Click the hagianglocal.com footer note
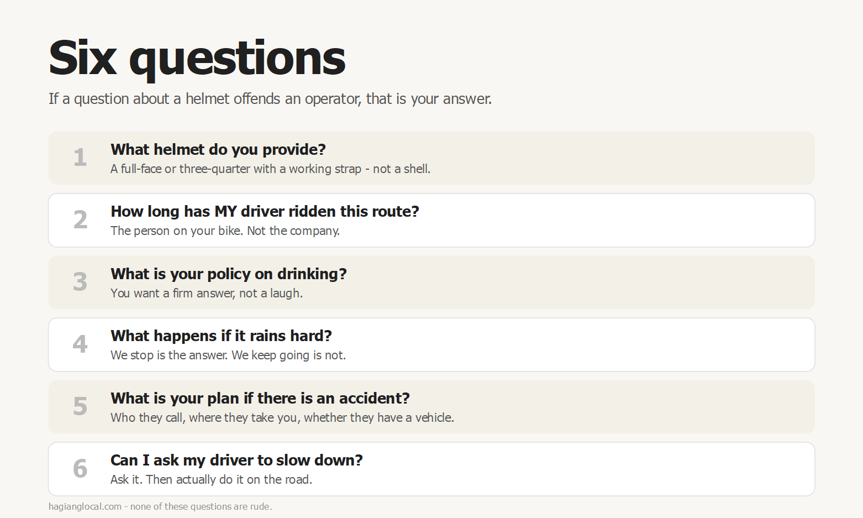The height and width of the screenshot is (518, 863). click(x=160, y=506)
